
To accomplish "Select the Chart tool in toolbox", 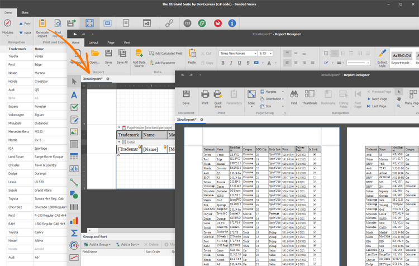I will coord(74,221).
